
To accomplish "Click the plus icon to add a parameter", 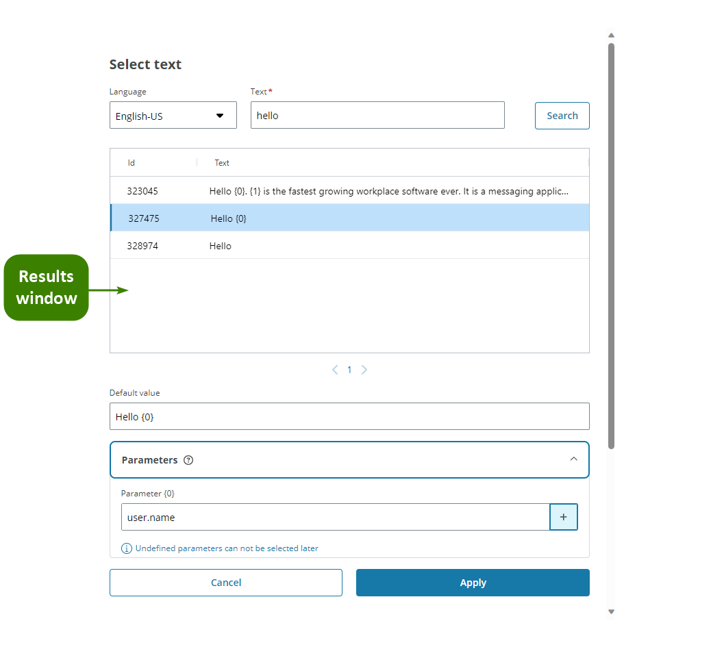I will [x=564, y=517].
